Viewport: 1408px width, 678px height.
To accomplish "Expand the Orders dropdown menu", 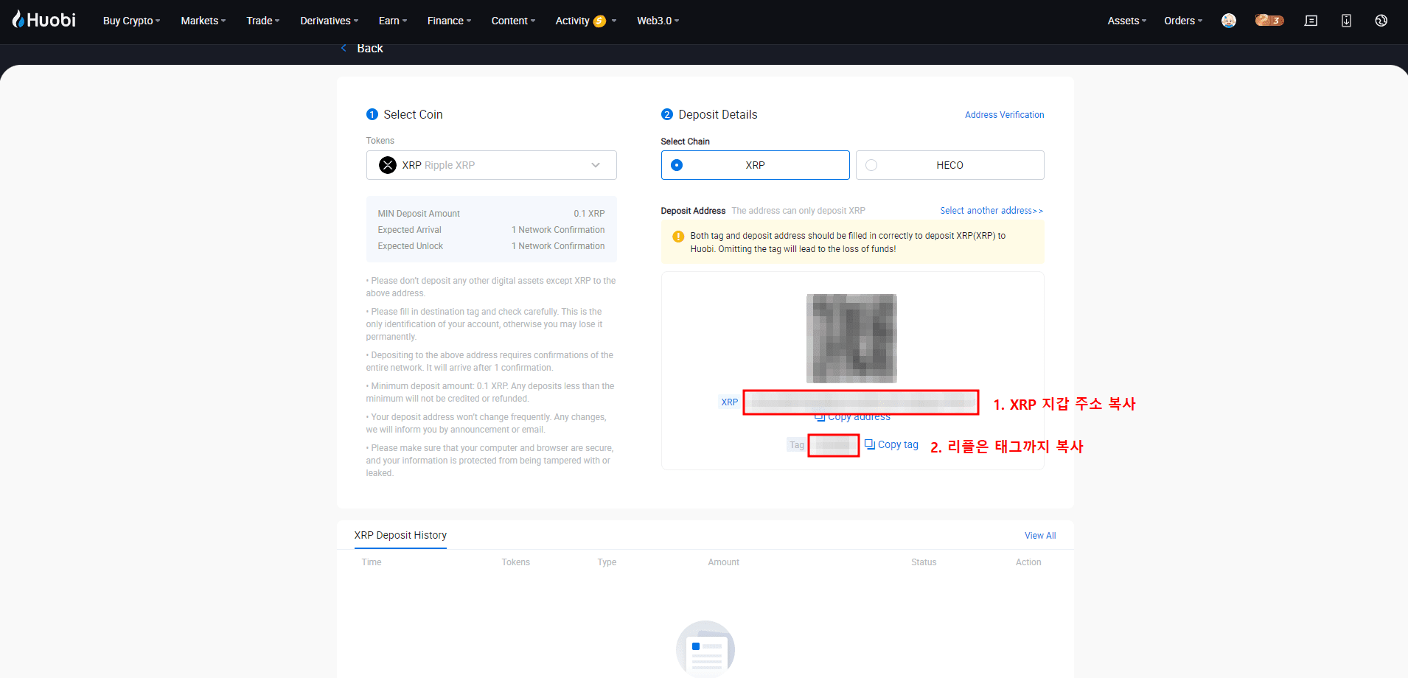I will (x=1182, y=21).
